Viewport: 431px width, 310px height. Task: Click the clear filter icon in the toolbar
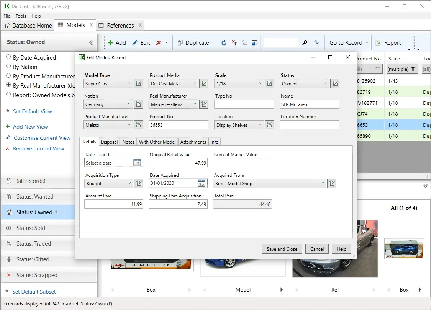click(x=234, y=43)
